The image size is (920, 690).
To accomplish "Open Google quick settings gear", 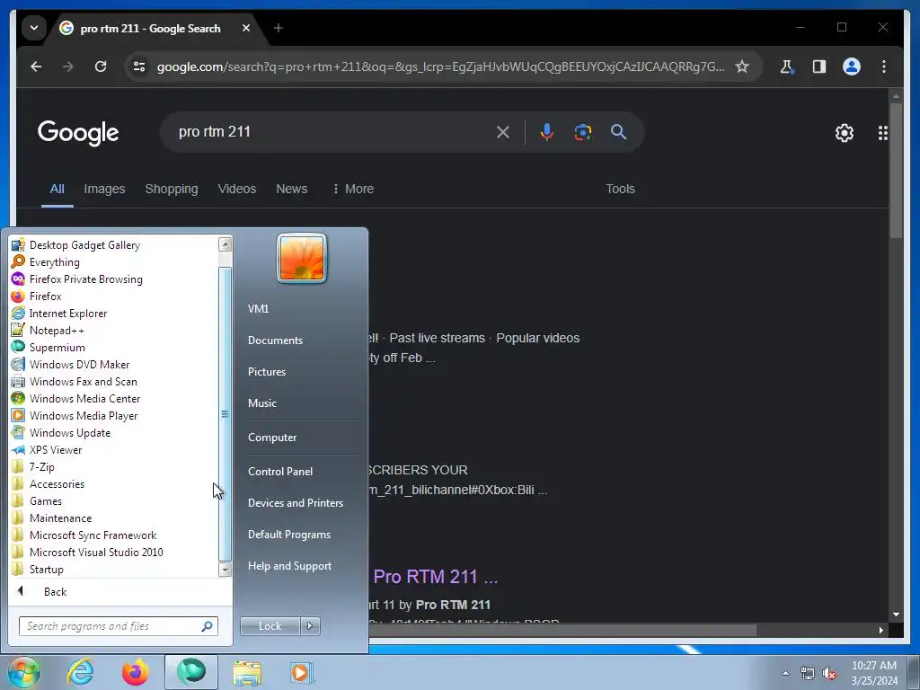I will 845,133.
